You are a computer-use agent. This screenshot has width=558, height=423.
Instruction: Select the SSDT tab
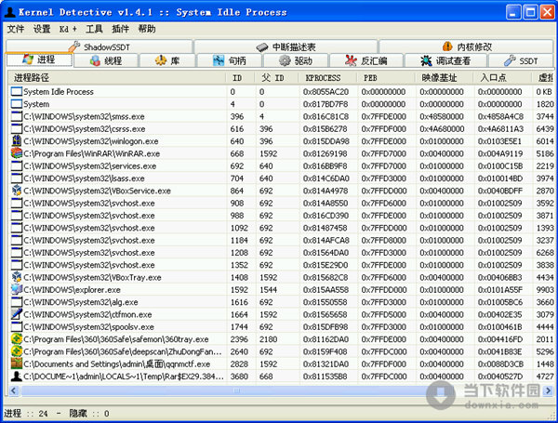(521, 60)
